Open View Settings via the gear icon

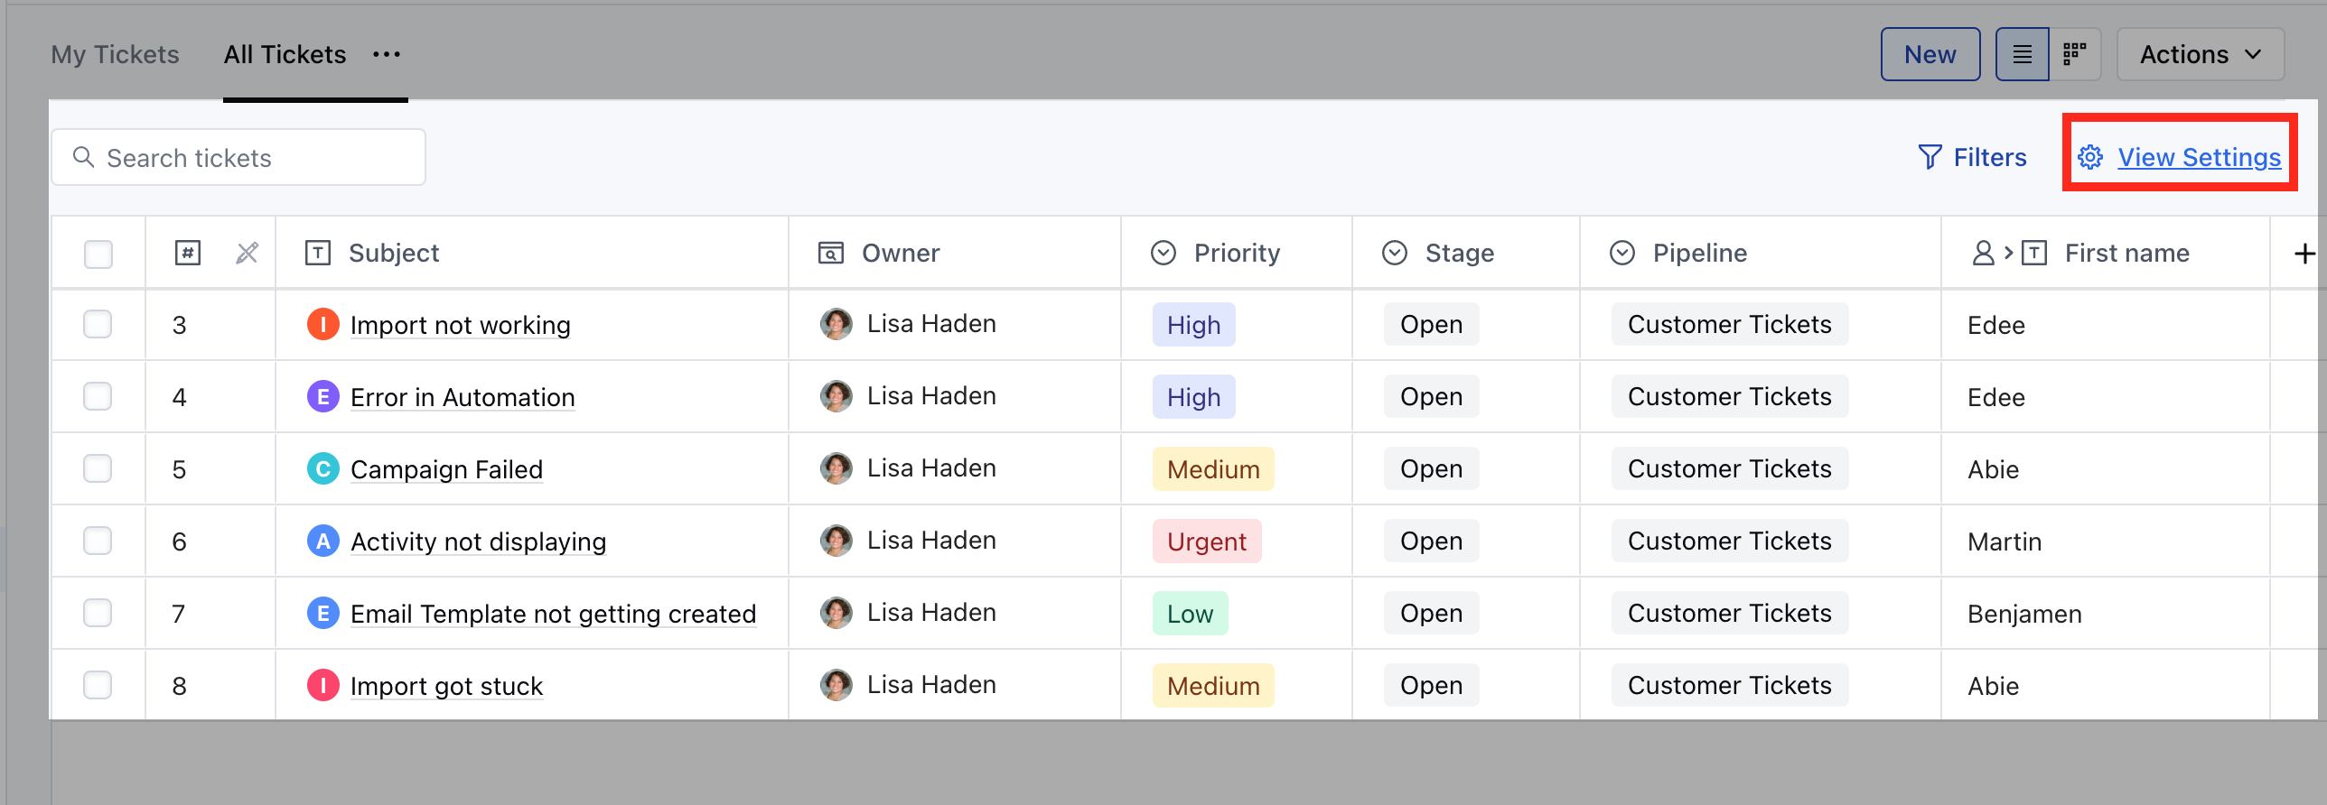point(2089,156)
